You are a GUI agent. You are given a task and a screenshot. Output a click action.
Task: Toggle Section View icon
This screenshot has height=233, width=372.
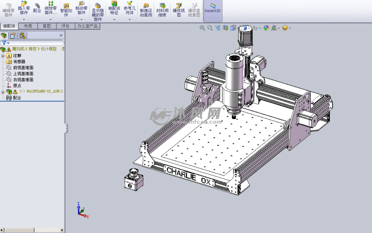click(225, 28)
